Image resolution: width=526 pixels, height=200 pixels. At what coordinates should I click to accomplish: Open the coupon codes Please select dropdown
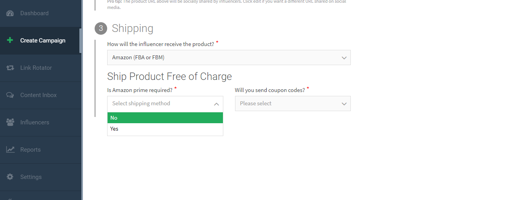[293, 104]
